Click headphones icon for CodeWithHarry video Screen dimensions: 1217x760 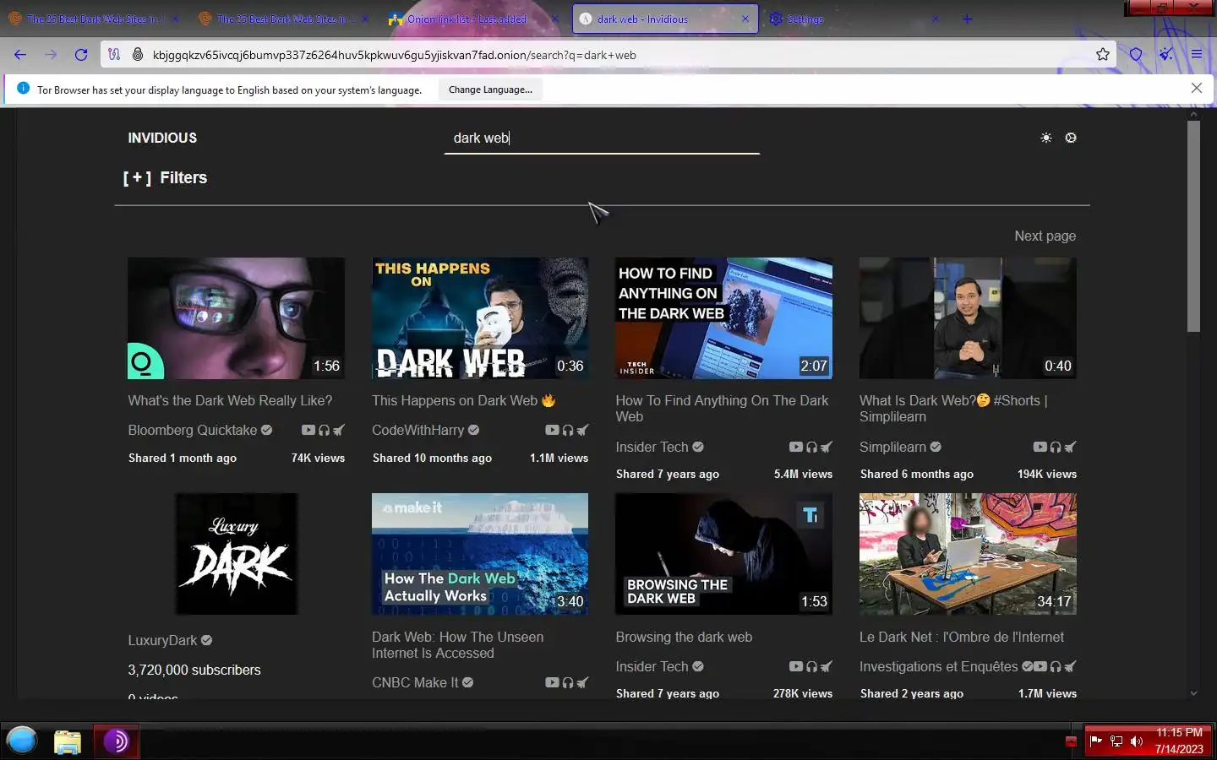tap(568, 430)
